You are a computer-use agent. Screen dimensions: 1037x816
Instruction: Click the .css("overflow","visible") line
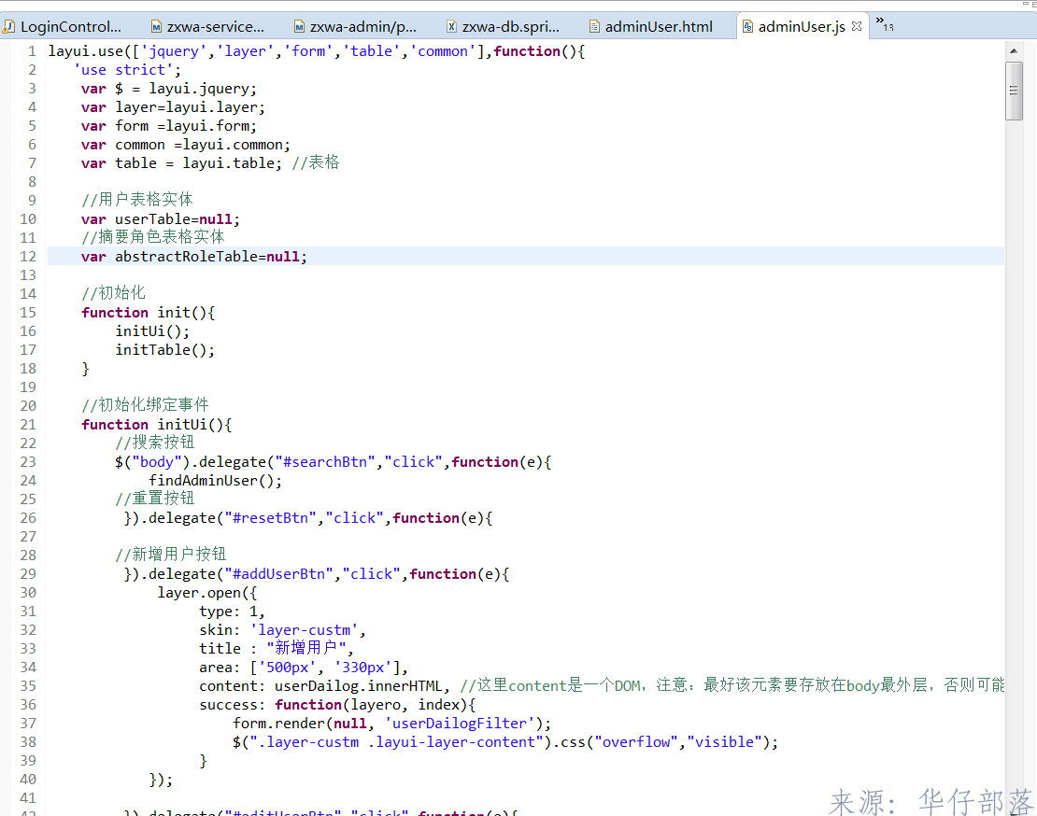click(x=505, y=742)
